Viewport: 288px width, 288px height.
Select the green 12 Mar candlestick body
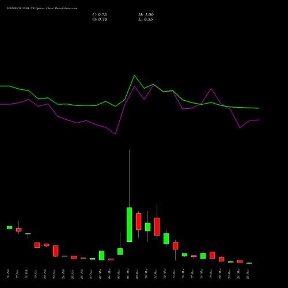point(166,239)
